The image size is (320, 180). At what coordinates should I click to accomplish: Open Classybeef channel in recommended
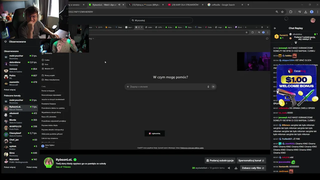pyautogui.click(x=20, y=134)
